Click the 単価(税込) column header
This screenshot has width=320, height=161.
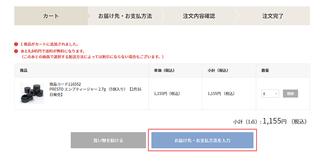[x=164, y=70]
